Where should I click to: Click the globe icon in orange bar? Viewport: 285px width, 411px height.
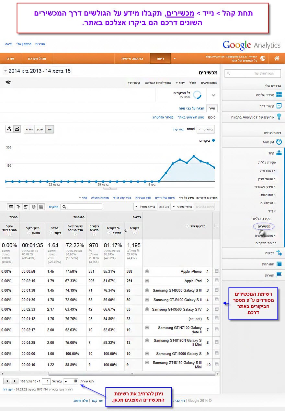pos(263,58)
